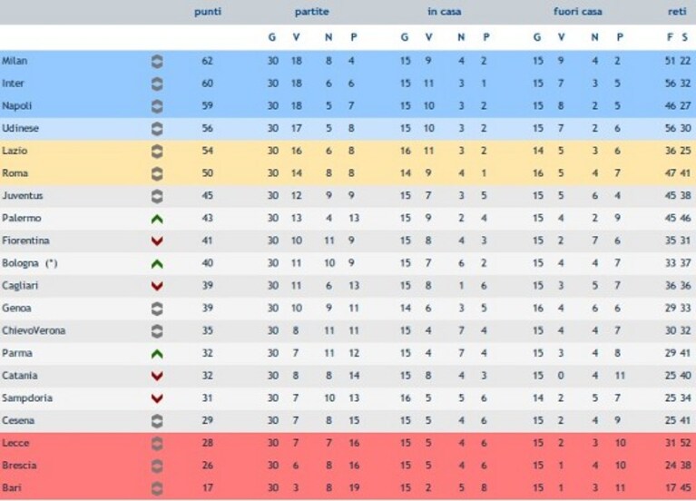696x501 pixels.
Task: Click the green up arrow beside Bologna
Action: tap(157, 264)
